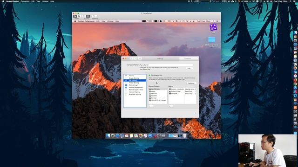Enable the Bluetooth Sharing checkbox
Viewport: 298px width, 167px height.
click(x=126, y=94)
